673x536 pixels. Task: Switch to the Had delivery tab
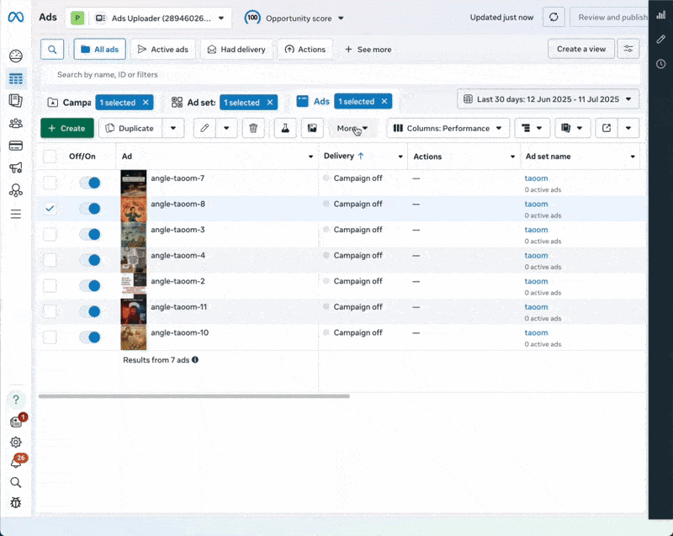coord(236,49)
